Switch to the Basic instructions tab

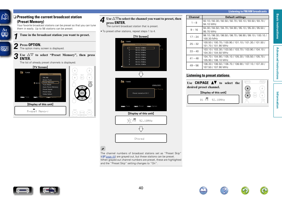click(x=278, y=26)
